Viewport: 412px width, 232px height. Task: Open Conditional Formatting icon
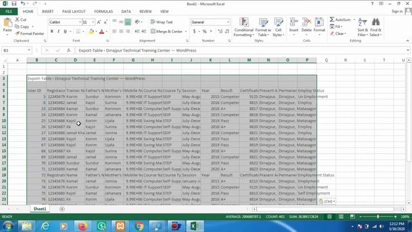pyautogui.click(x=244, y=23)
